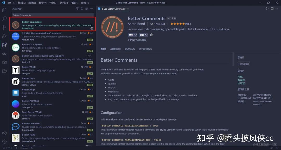Select the 扩展: Better Comments editor tab
The width and height of the screenshot is (281, 150).
pyautogui.click(x=113, y=9)
